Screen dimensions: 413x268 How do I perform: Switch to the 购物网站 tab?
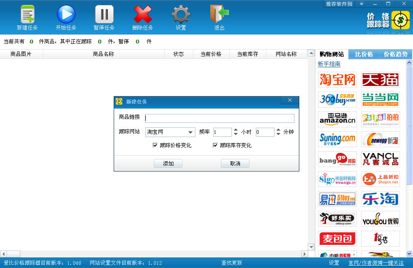(x=332, y=54)
